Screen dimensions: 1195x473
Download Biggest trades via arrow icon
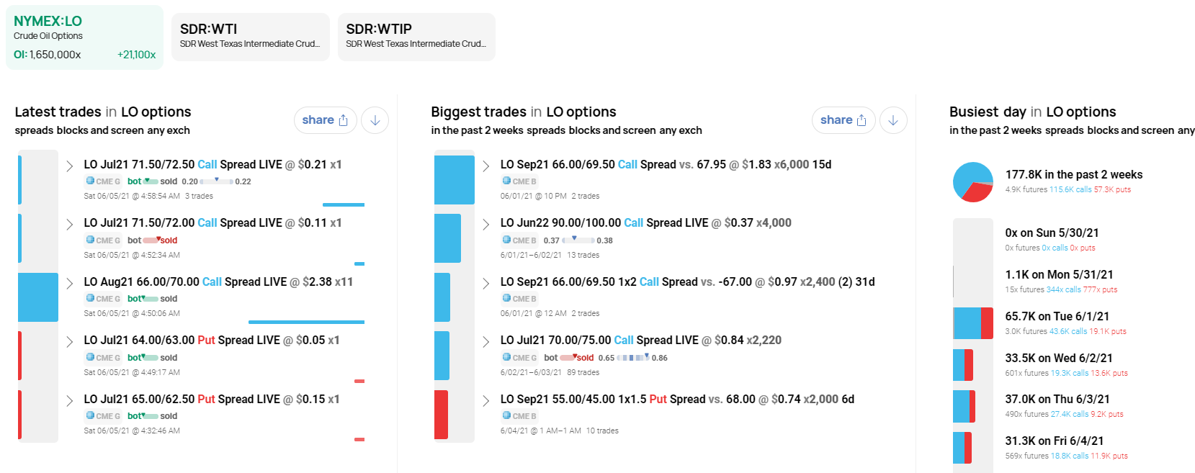point(893,120)
